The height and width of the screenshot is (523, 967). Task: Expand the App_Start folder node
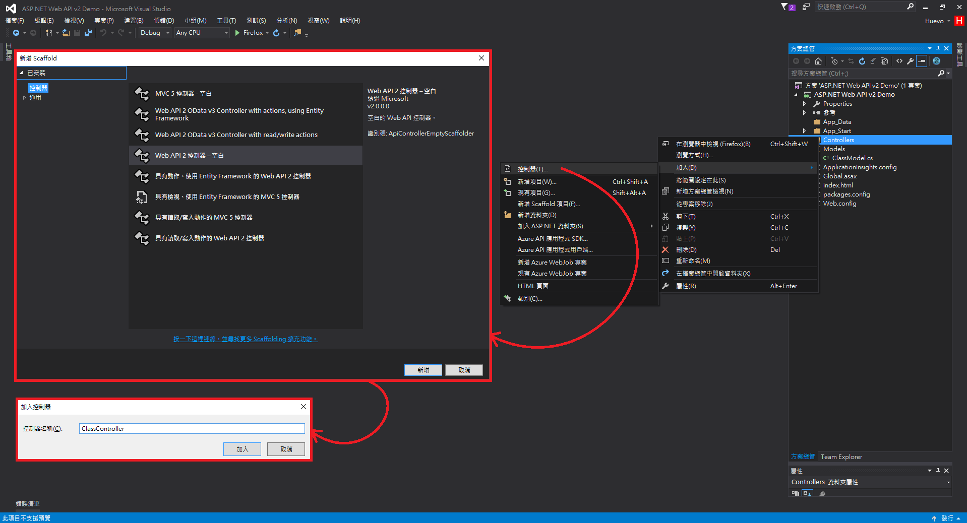pos(804,131)
